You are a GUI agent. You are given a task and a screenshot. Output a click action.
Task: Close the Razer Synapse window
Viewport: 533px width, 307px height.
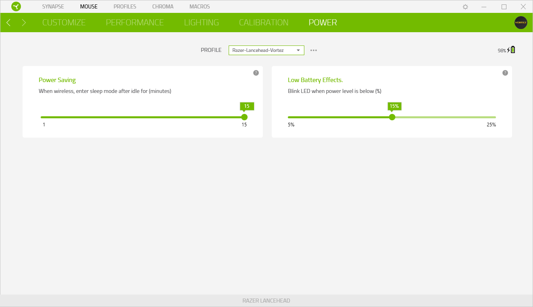[523, 7]
